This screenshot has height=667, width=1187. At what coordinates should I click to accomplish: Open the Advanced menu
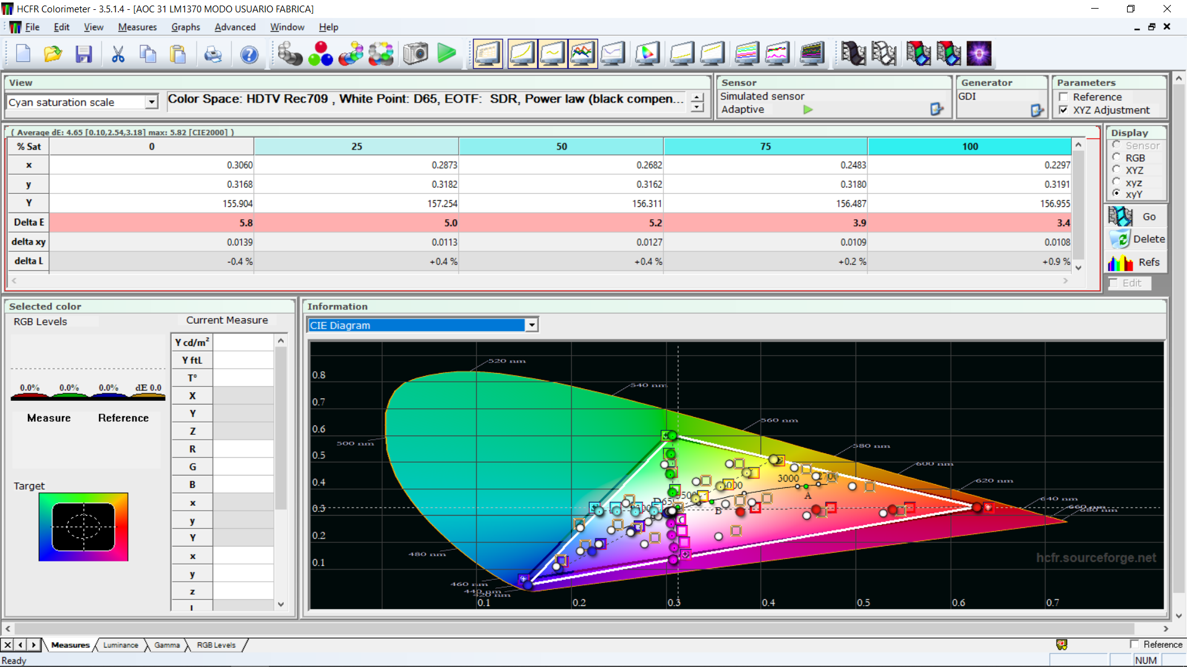point(235,27)
